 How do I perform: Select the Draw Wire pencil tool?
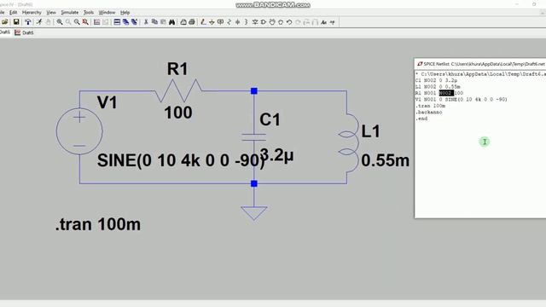(203, 22)
